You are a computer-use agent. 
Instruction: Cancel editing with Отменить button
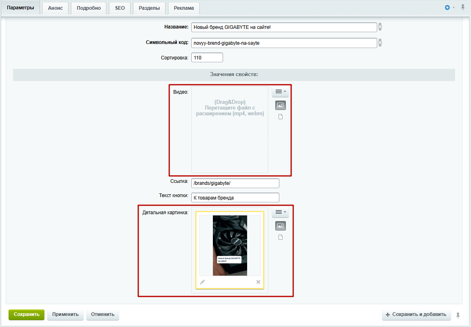[x=103, y=314]
